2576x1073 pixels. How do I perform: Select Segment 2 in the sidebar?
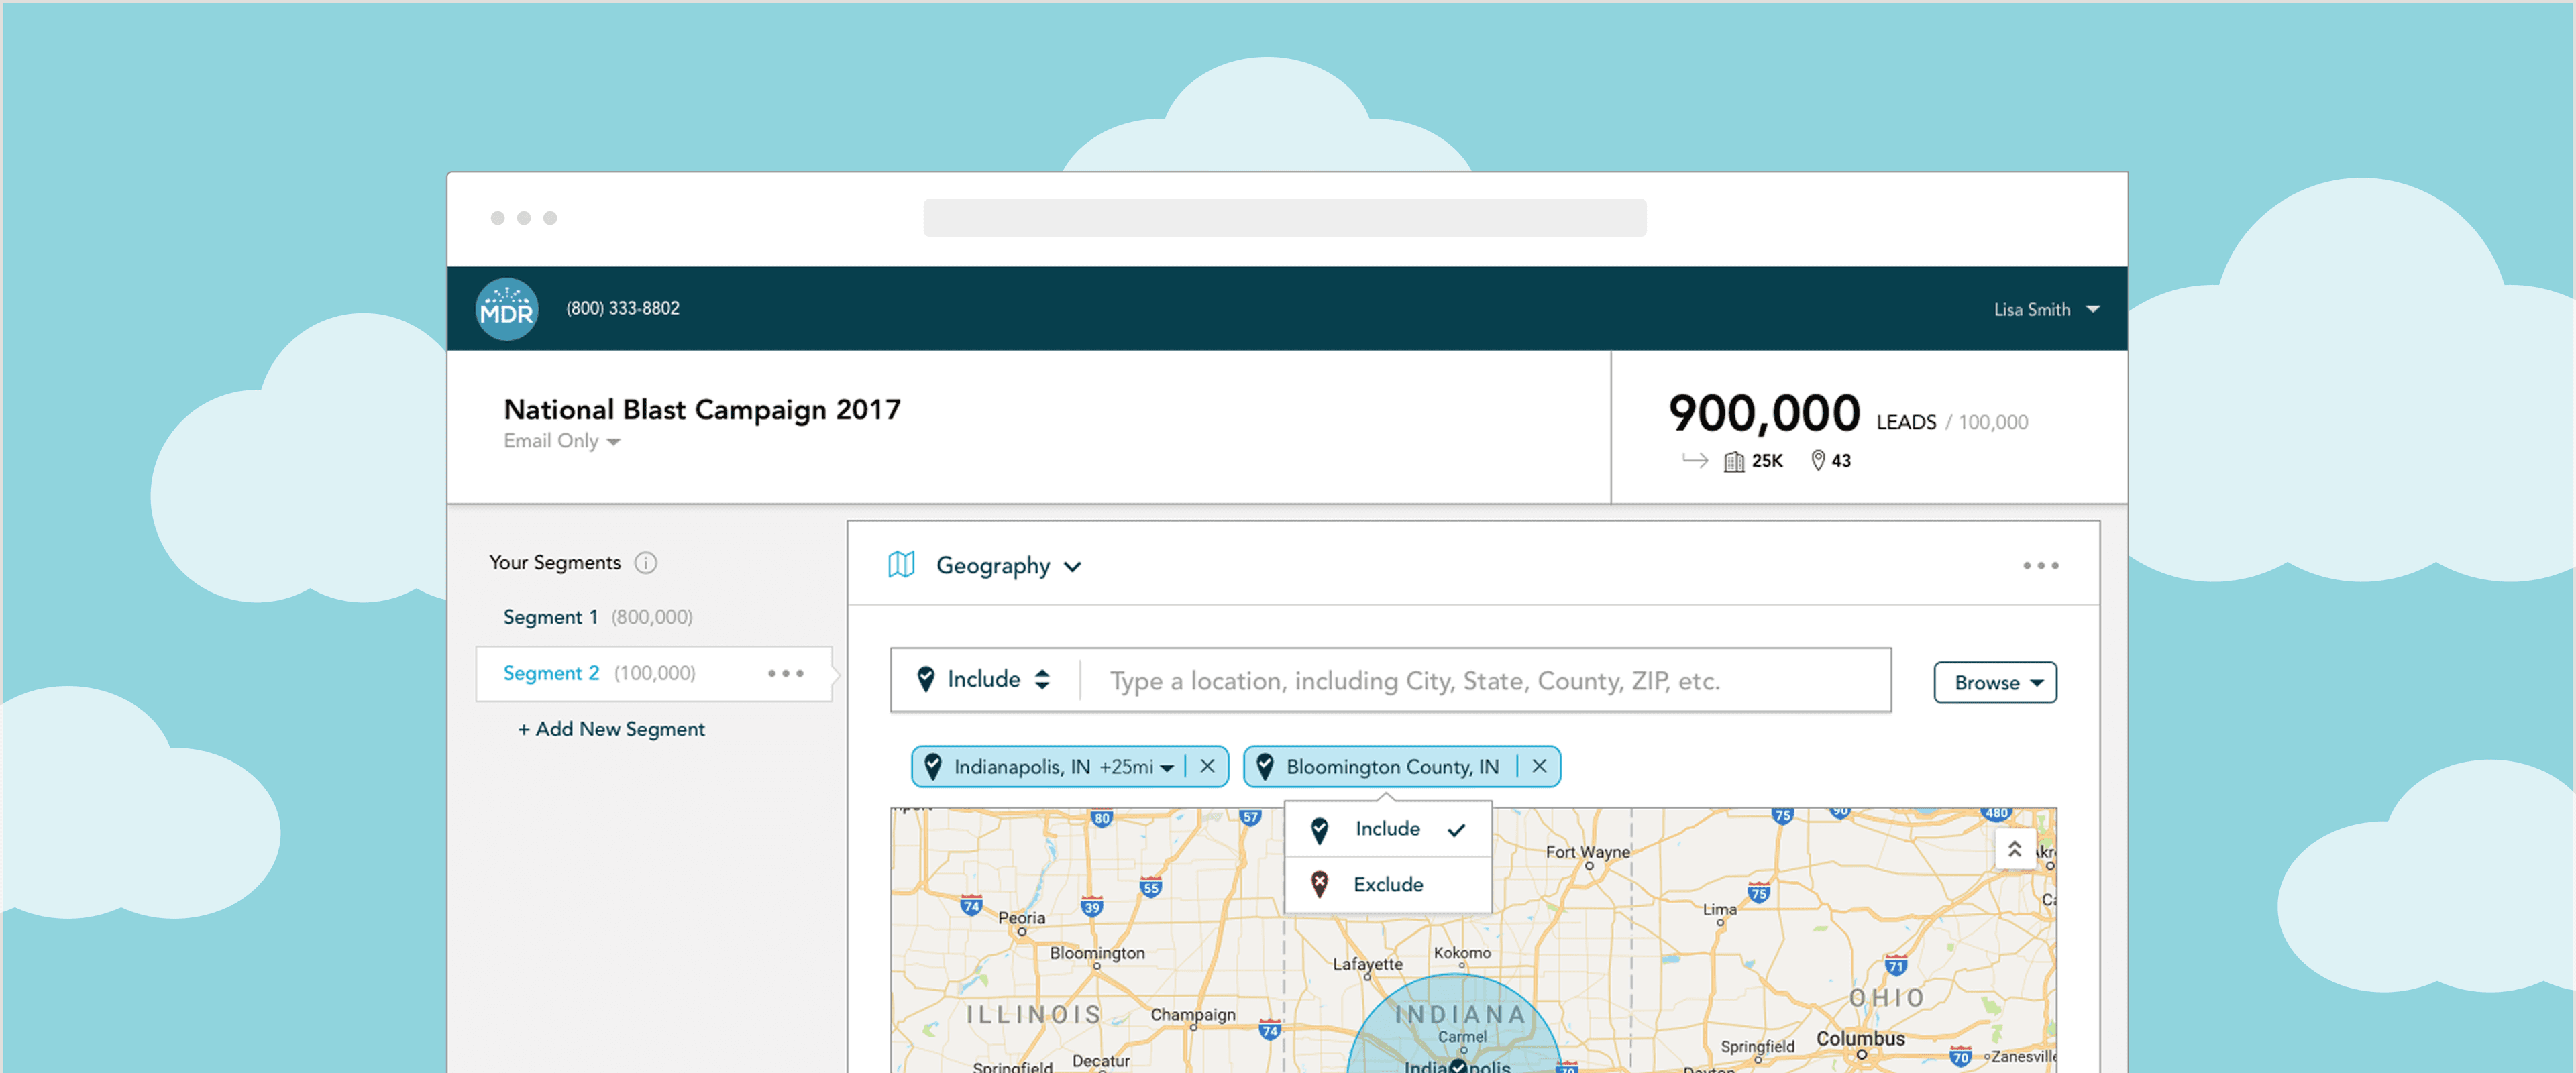(x=654, y=673)
